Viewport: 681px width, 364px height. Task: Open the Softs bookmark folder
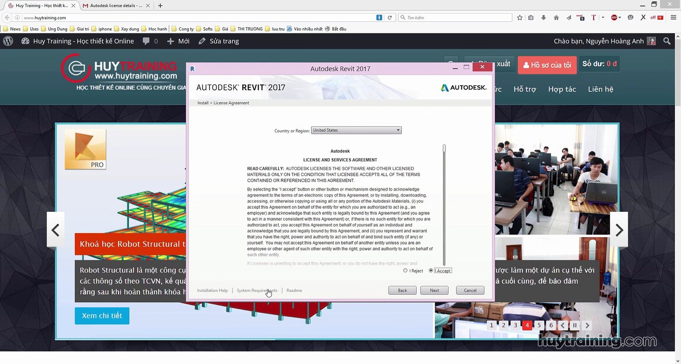tap(204, 29)
